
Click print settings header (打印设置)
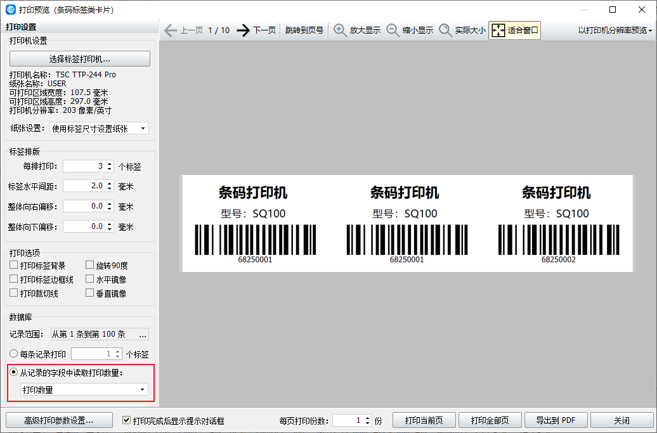tap(21, 27)
